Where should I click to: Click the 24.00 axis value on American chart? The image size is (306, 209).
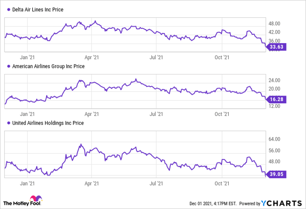point(274,80)
